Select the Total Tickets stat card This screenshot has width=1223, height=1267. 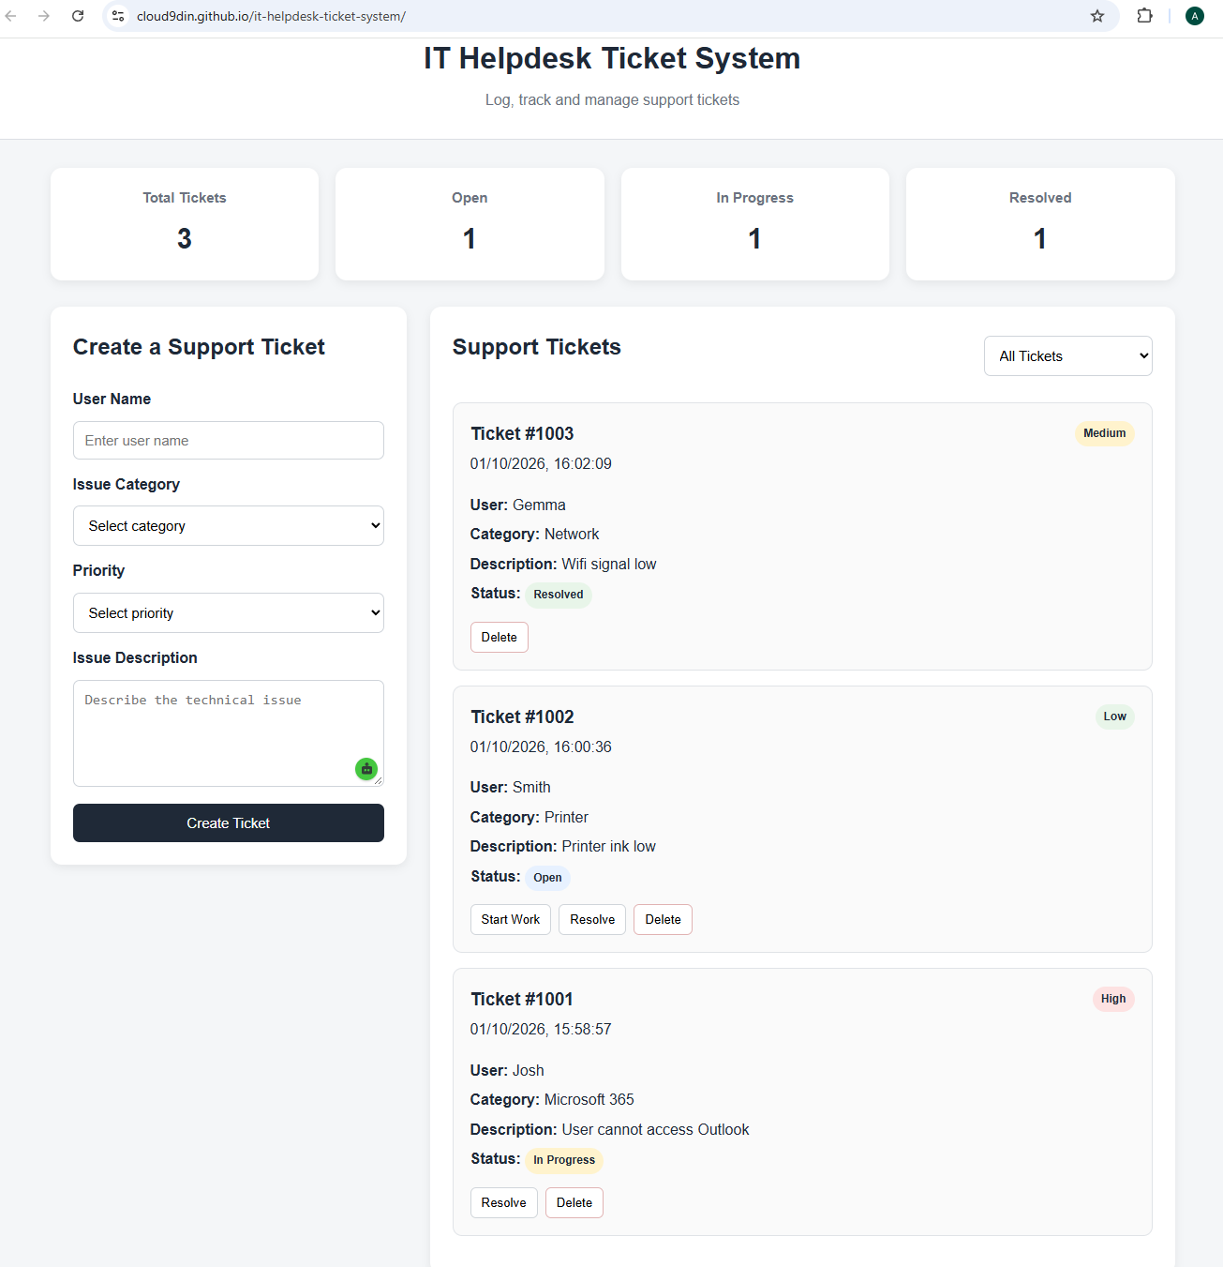click(185, 224)
